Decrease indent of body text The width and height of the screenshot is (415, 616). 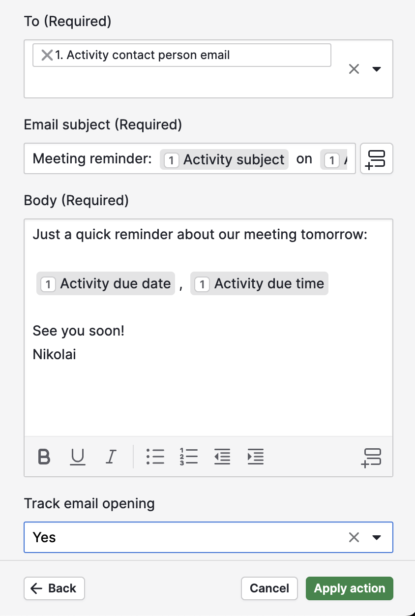222,457
